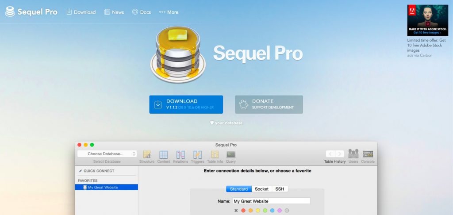Open the 'ads via Carbon' link
The height and width of the screenshot is (215, 453).
(420, 55)
